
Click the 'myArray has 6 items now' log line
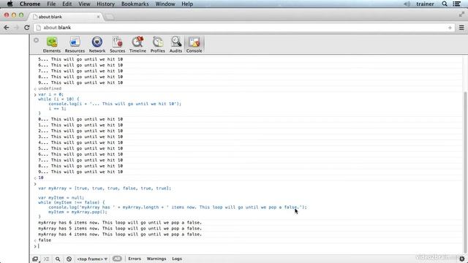pos(120,222)
